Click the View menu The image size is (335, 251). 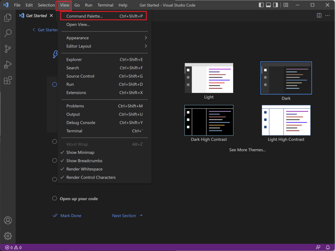coord(64,5)
